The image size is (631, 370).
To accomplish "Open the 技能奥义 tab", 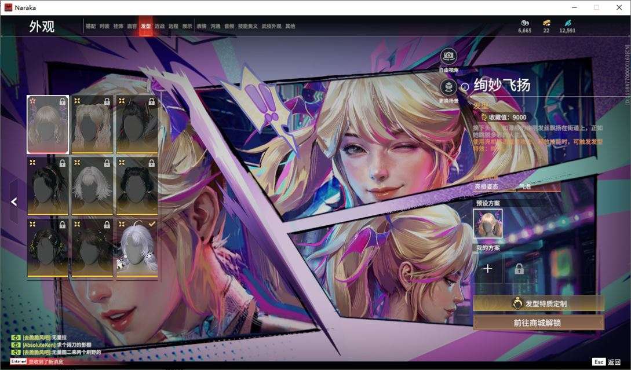I will click(x=248, y=26).
